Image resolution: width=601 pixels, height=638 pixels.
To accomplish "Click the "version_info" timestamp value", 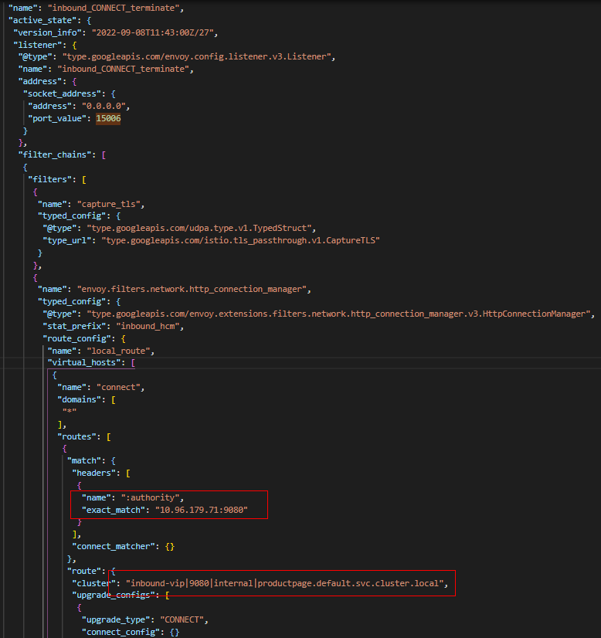I will tap(154, 32).
